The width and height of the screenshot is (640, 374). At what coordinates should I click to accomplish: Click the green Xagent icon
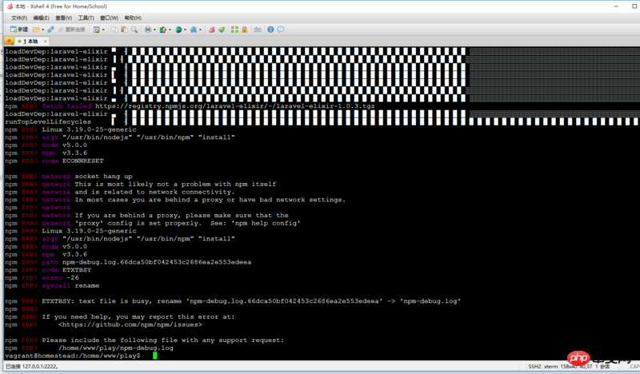(x=222, y=30)
